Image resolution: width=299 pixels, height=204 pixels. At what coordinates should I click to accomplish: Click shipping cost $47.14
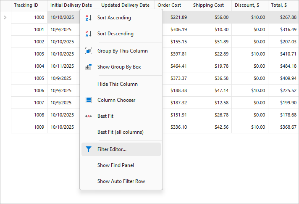pyautogui.click(x=211, y=90)
